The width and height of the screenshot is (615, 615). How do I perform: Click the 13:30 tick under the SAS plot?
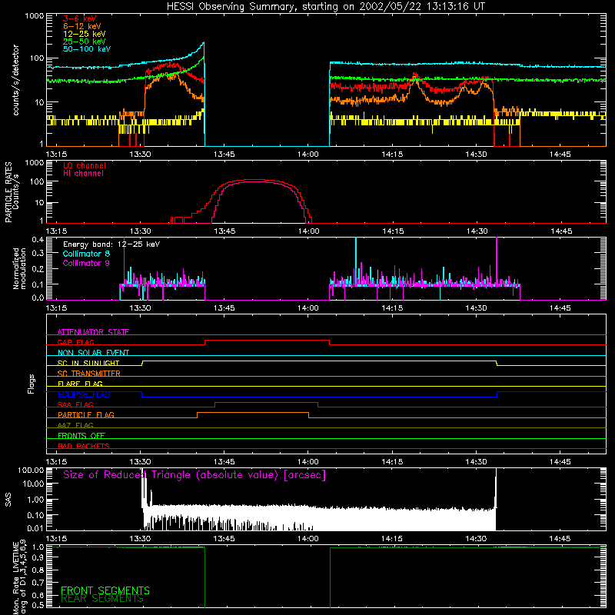pos(140,539)
